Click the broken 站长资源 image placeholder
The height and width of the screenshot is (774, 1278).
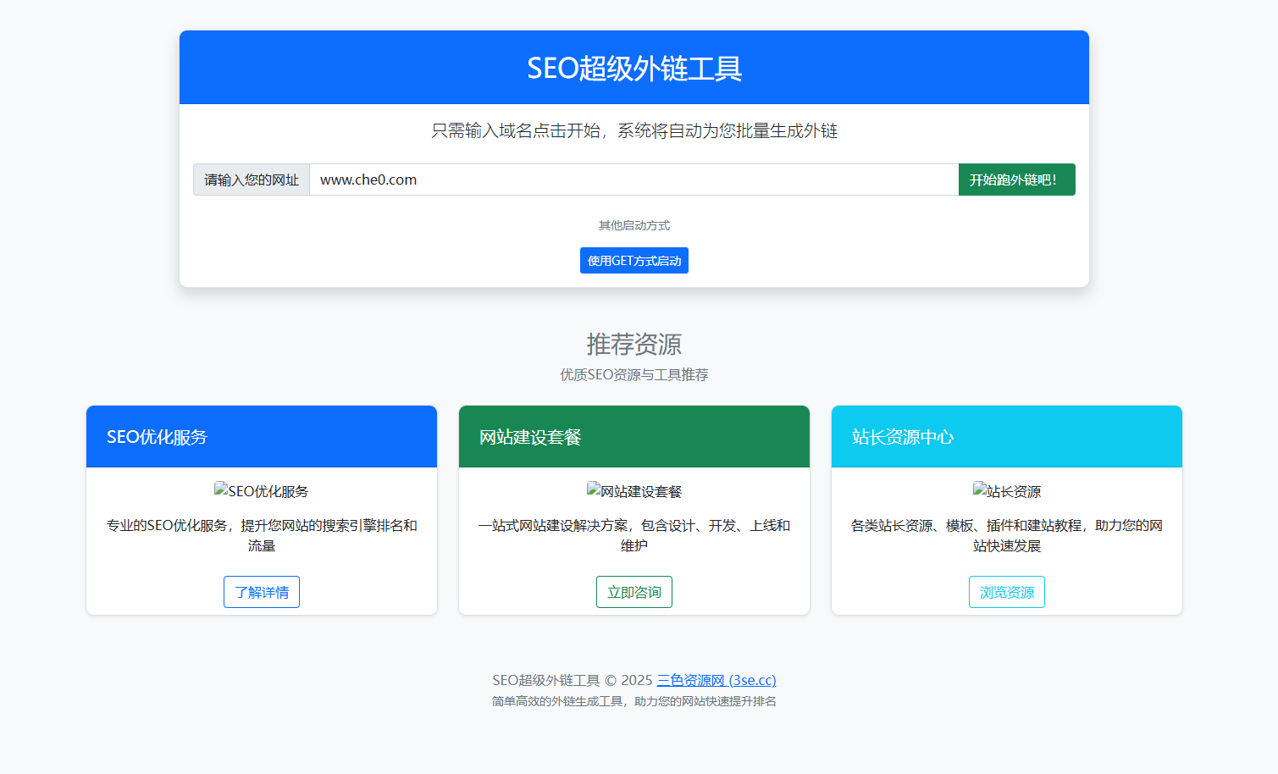pos(1006,490)
